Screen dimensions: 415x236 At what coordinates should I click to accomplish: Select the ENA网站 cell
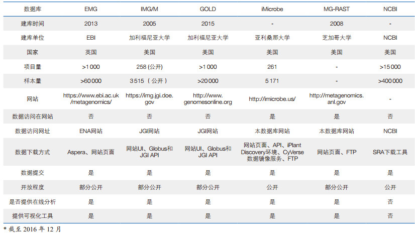coord(91,131)
